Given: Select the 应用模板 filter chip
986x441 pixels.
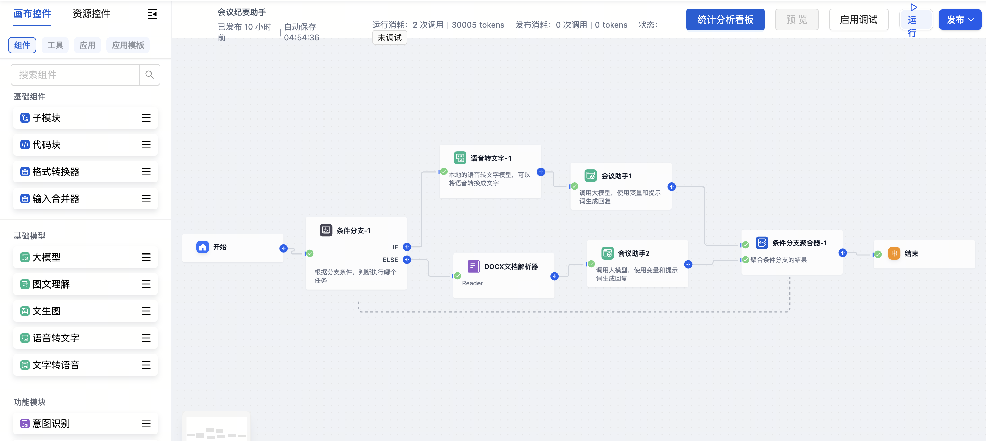Looking at the screenshot, I should point(128,45).
